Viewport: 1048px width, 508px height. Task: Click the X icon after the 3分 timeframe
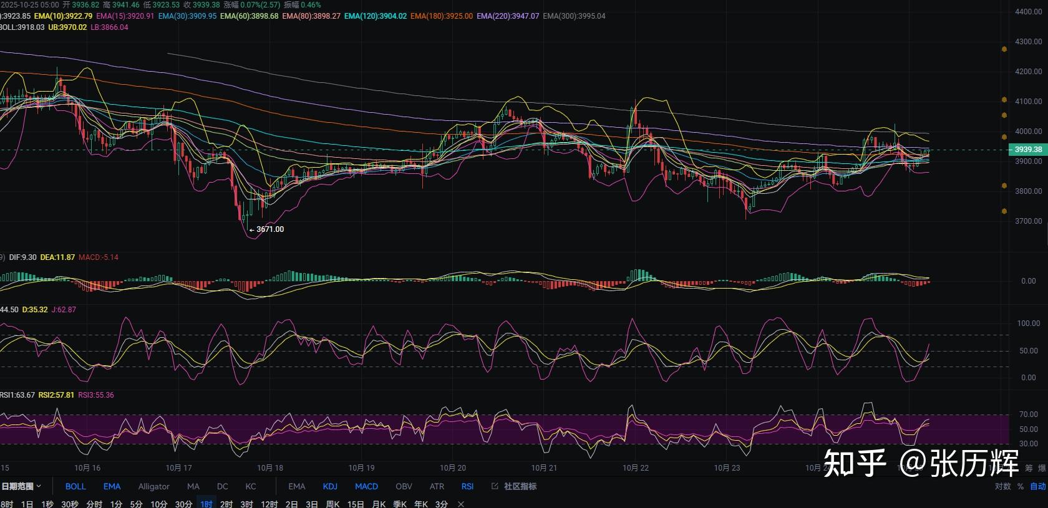(461, 504)
